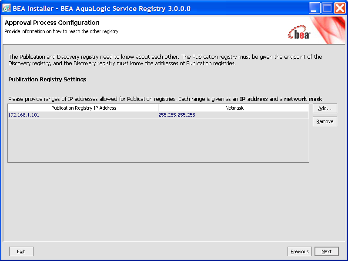
Task: Go to the Next installer step
Action: (x=327, y=251)
